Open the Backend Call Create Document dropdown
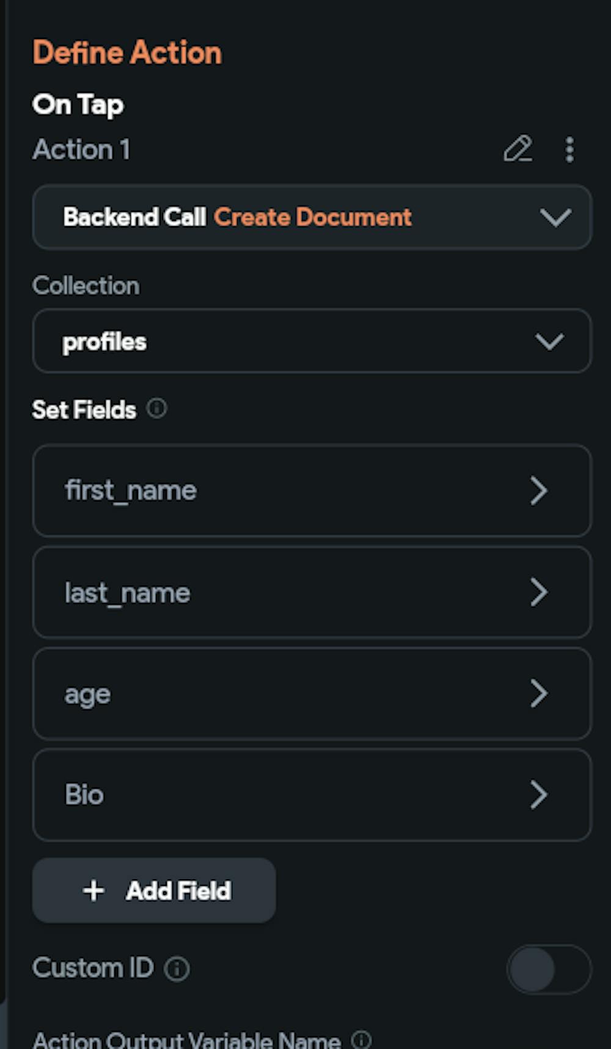This screenshot has height=1049, width=611. click(312, 217)
